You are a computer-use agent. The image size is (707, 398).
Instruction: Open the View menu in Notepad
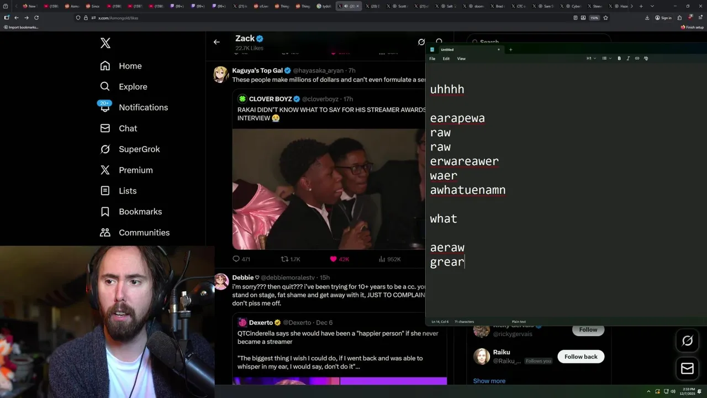(x=461, y=59)
